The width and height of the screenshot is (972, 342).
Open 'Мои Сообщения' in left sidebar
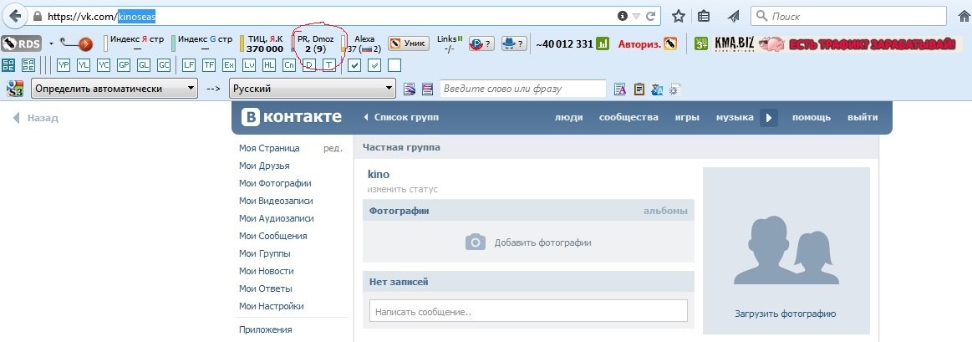[x=272, y=236]
